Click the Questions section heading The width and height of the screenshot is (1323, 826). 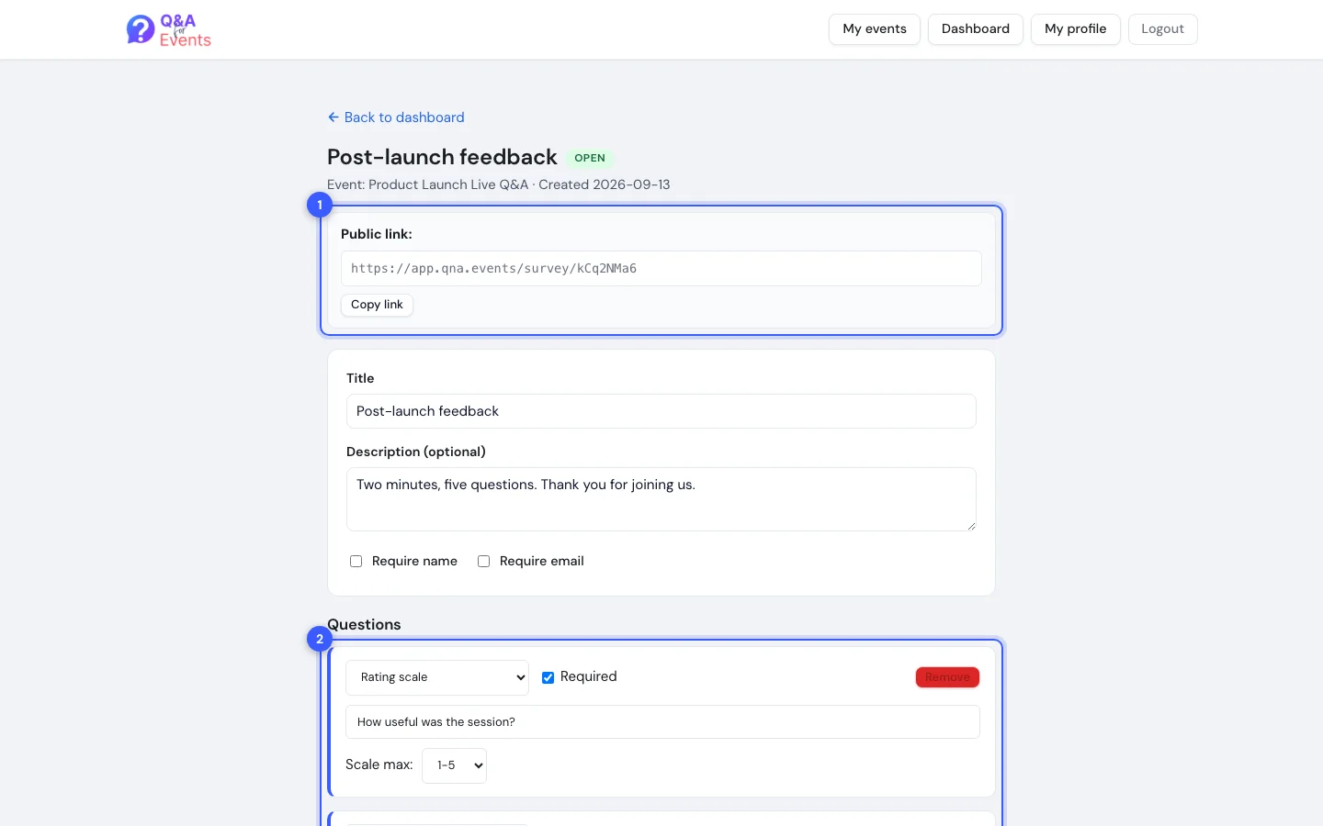(364, 625)
